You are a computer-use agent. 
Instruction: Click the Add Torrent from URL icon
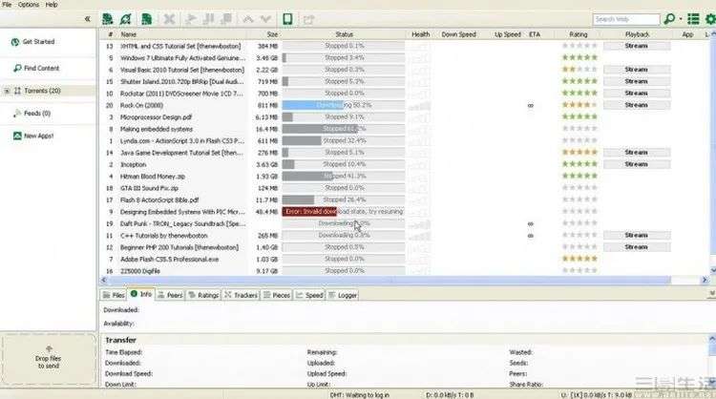point(126,19)
